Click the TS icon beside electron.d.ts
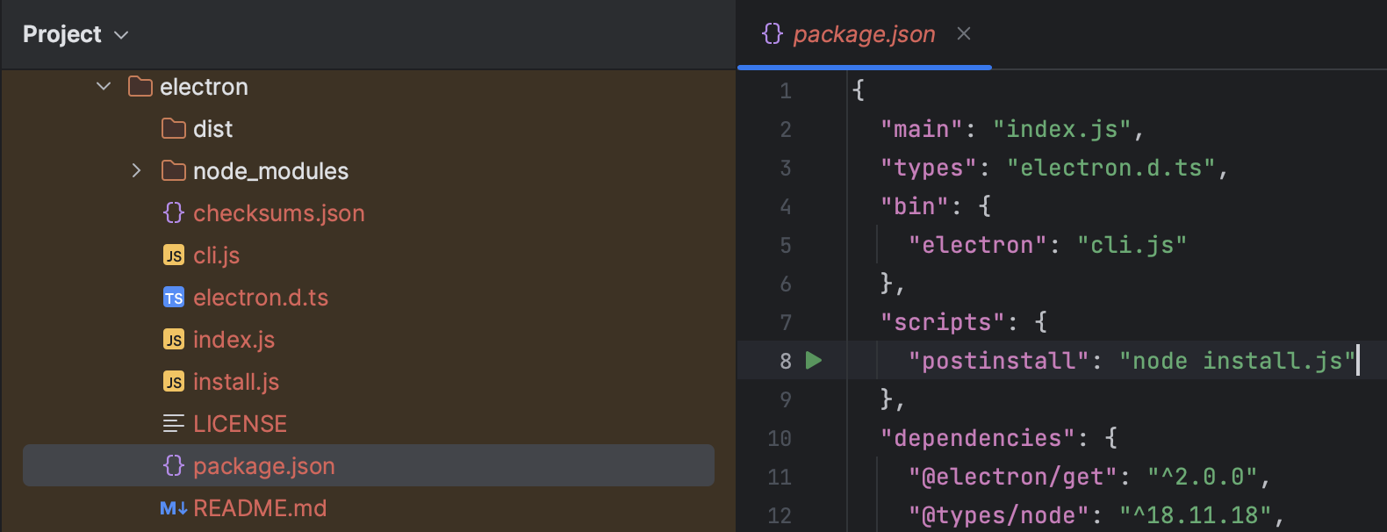The image size is (1387, 532). (174, 298)
